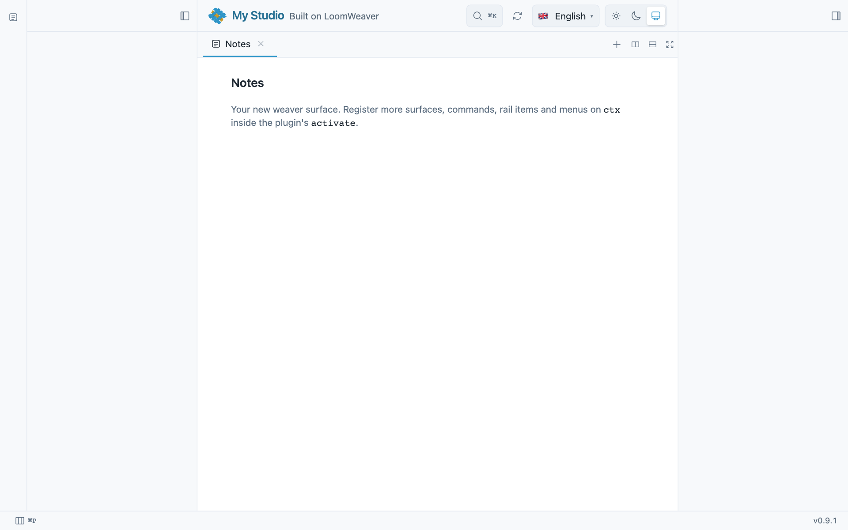Open the English language dropdown

click(x=565, y=16)
